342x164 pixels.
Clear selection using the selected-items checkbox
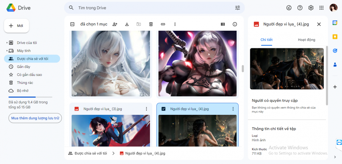[x=72, y=24]
